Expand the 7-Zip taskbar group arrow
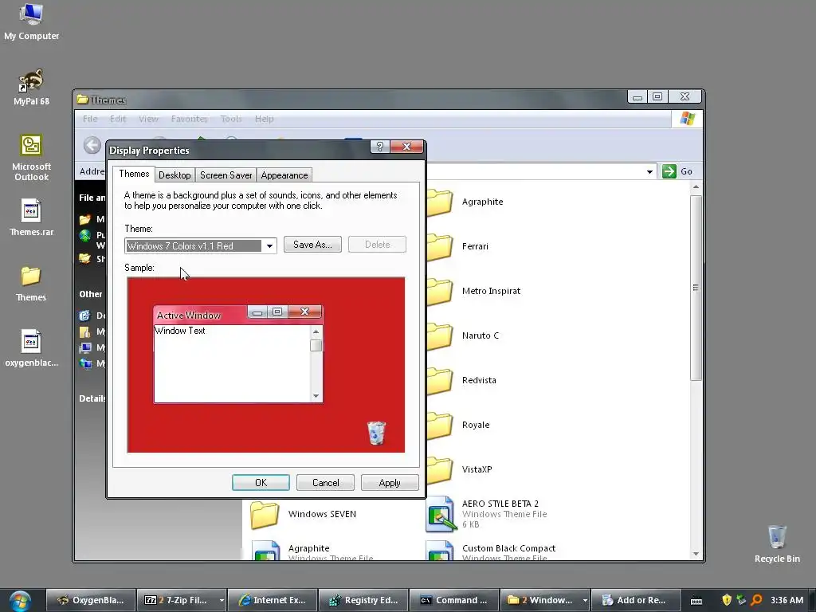The width and height of the screenshot is (816, 612). [x=222, y=600]
